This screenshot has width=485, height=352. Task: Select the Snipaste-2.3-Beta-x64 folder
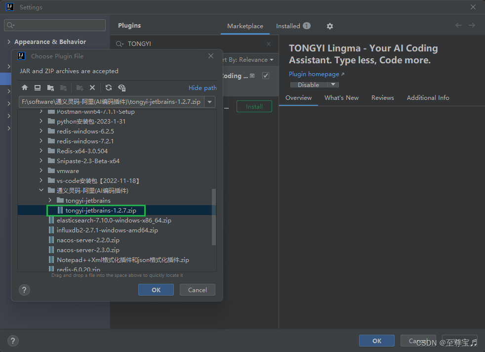tap(88, 161)
